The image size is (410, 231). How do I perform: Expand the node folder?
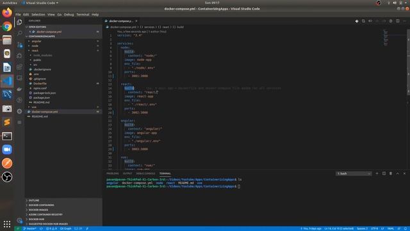63,46
